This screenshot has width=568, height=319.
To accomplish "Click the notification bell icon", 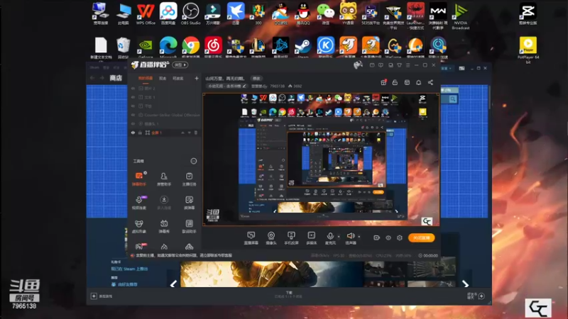I will [x=418, y=82].
